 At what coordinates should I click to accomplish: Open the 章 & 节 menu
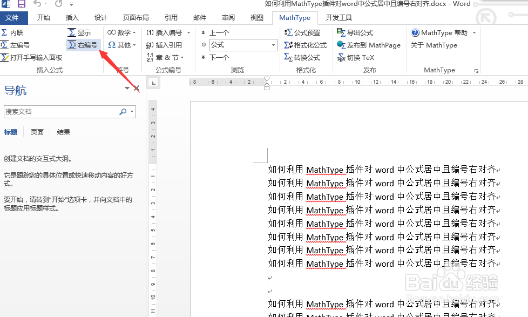[165, 58]
